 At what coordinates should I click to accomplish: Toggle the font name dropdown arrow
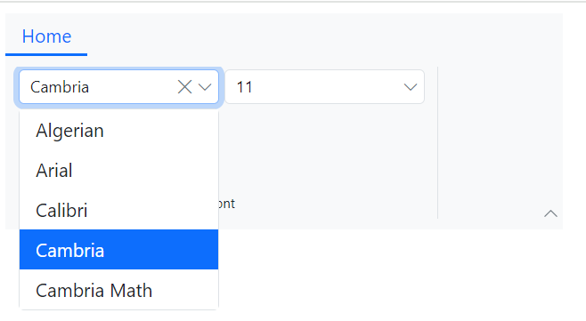coord(205,87)
